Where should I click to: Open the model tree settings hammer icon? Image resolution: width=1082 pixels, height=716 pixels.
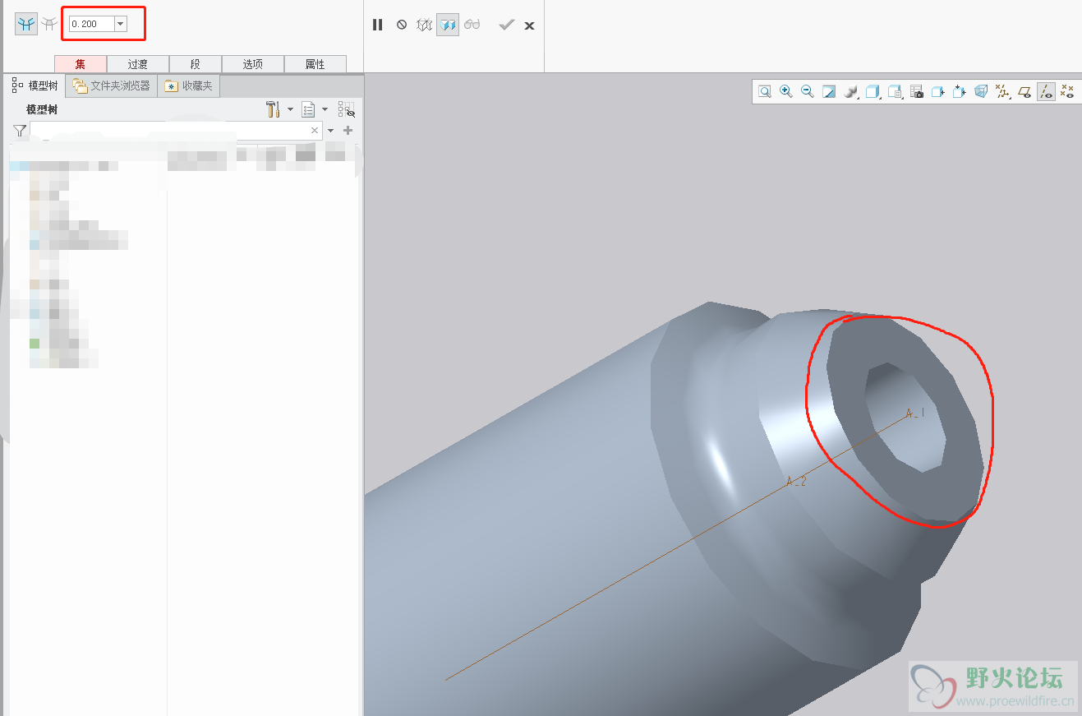[274, 109]
